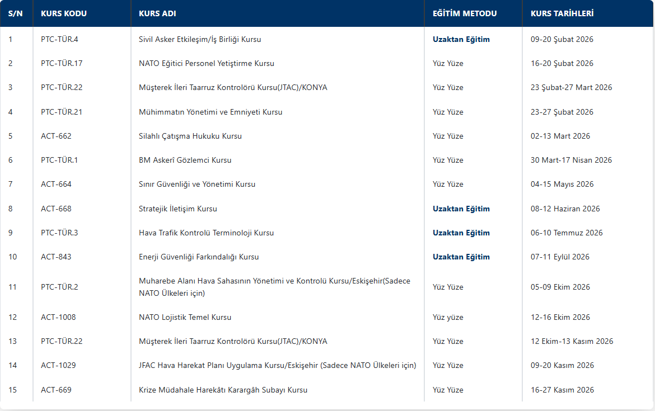Screen dimensions: 655x411
Task: Select BM Askerî Gözlemci Kursu row
Action: [185, 160]
